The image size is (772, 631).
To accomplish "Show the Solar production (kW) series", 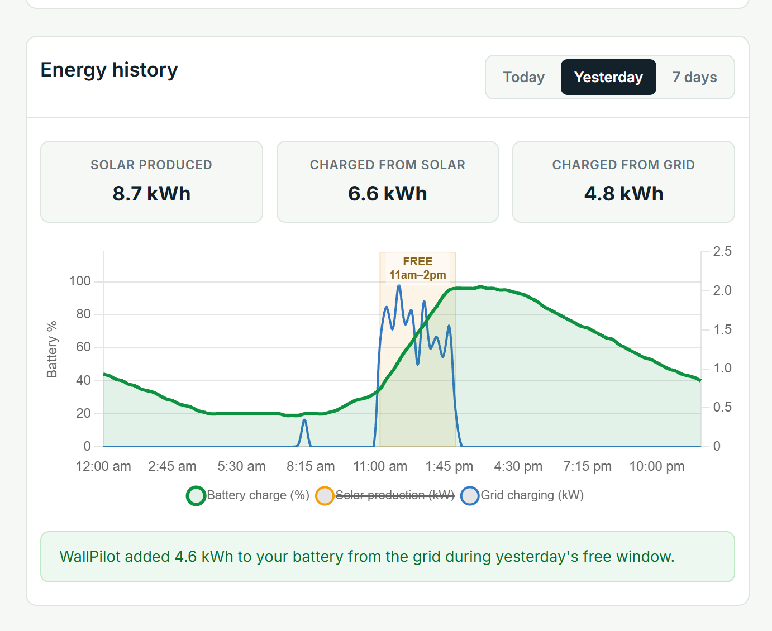I will tap(385, 495).
